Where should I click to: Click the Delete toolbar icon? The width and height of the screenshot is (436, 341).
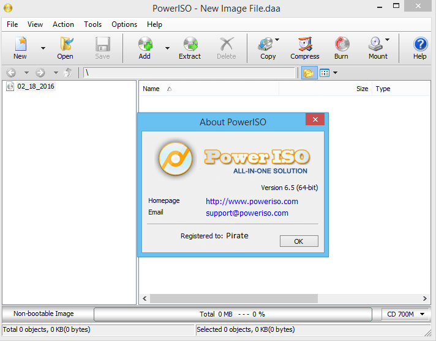227,44
